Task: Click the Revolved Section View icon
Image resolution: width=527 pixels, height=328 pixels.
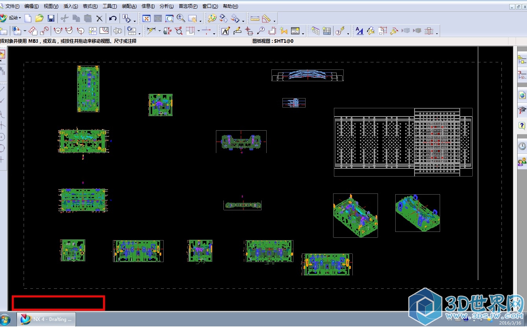Action: (81, 31)
